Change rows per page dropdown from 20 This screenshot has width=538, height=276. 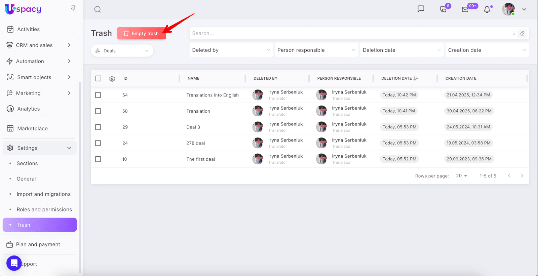(x=461, y=176)
